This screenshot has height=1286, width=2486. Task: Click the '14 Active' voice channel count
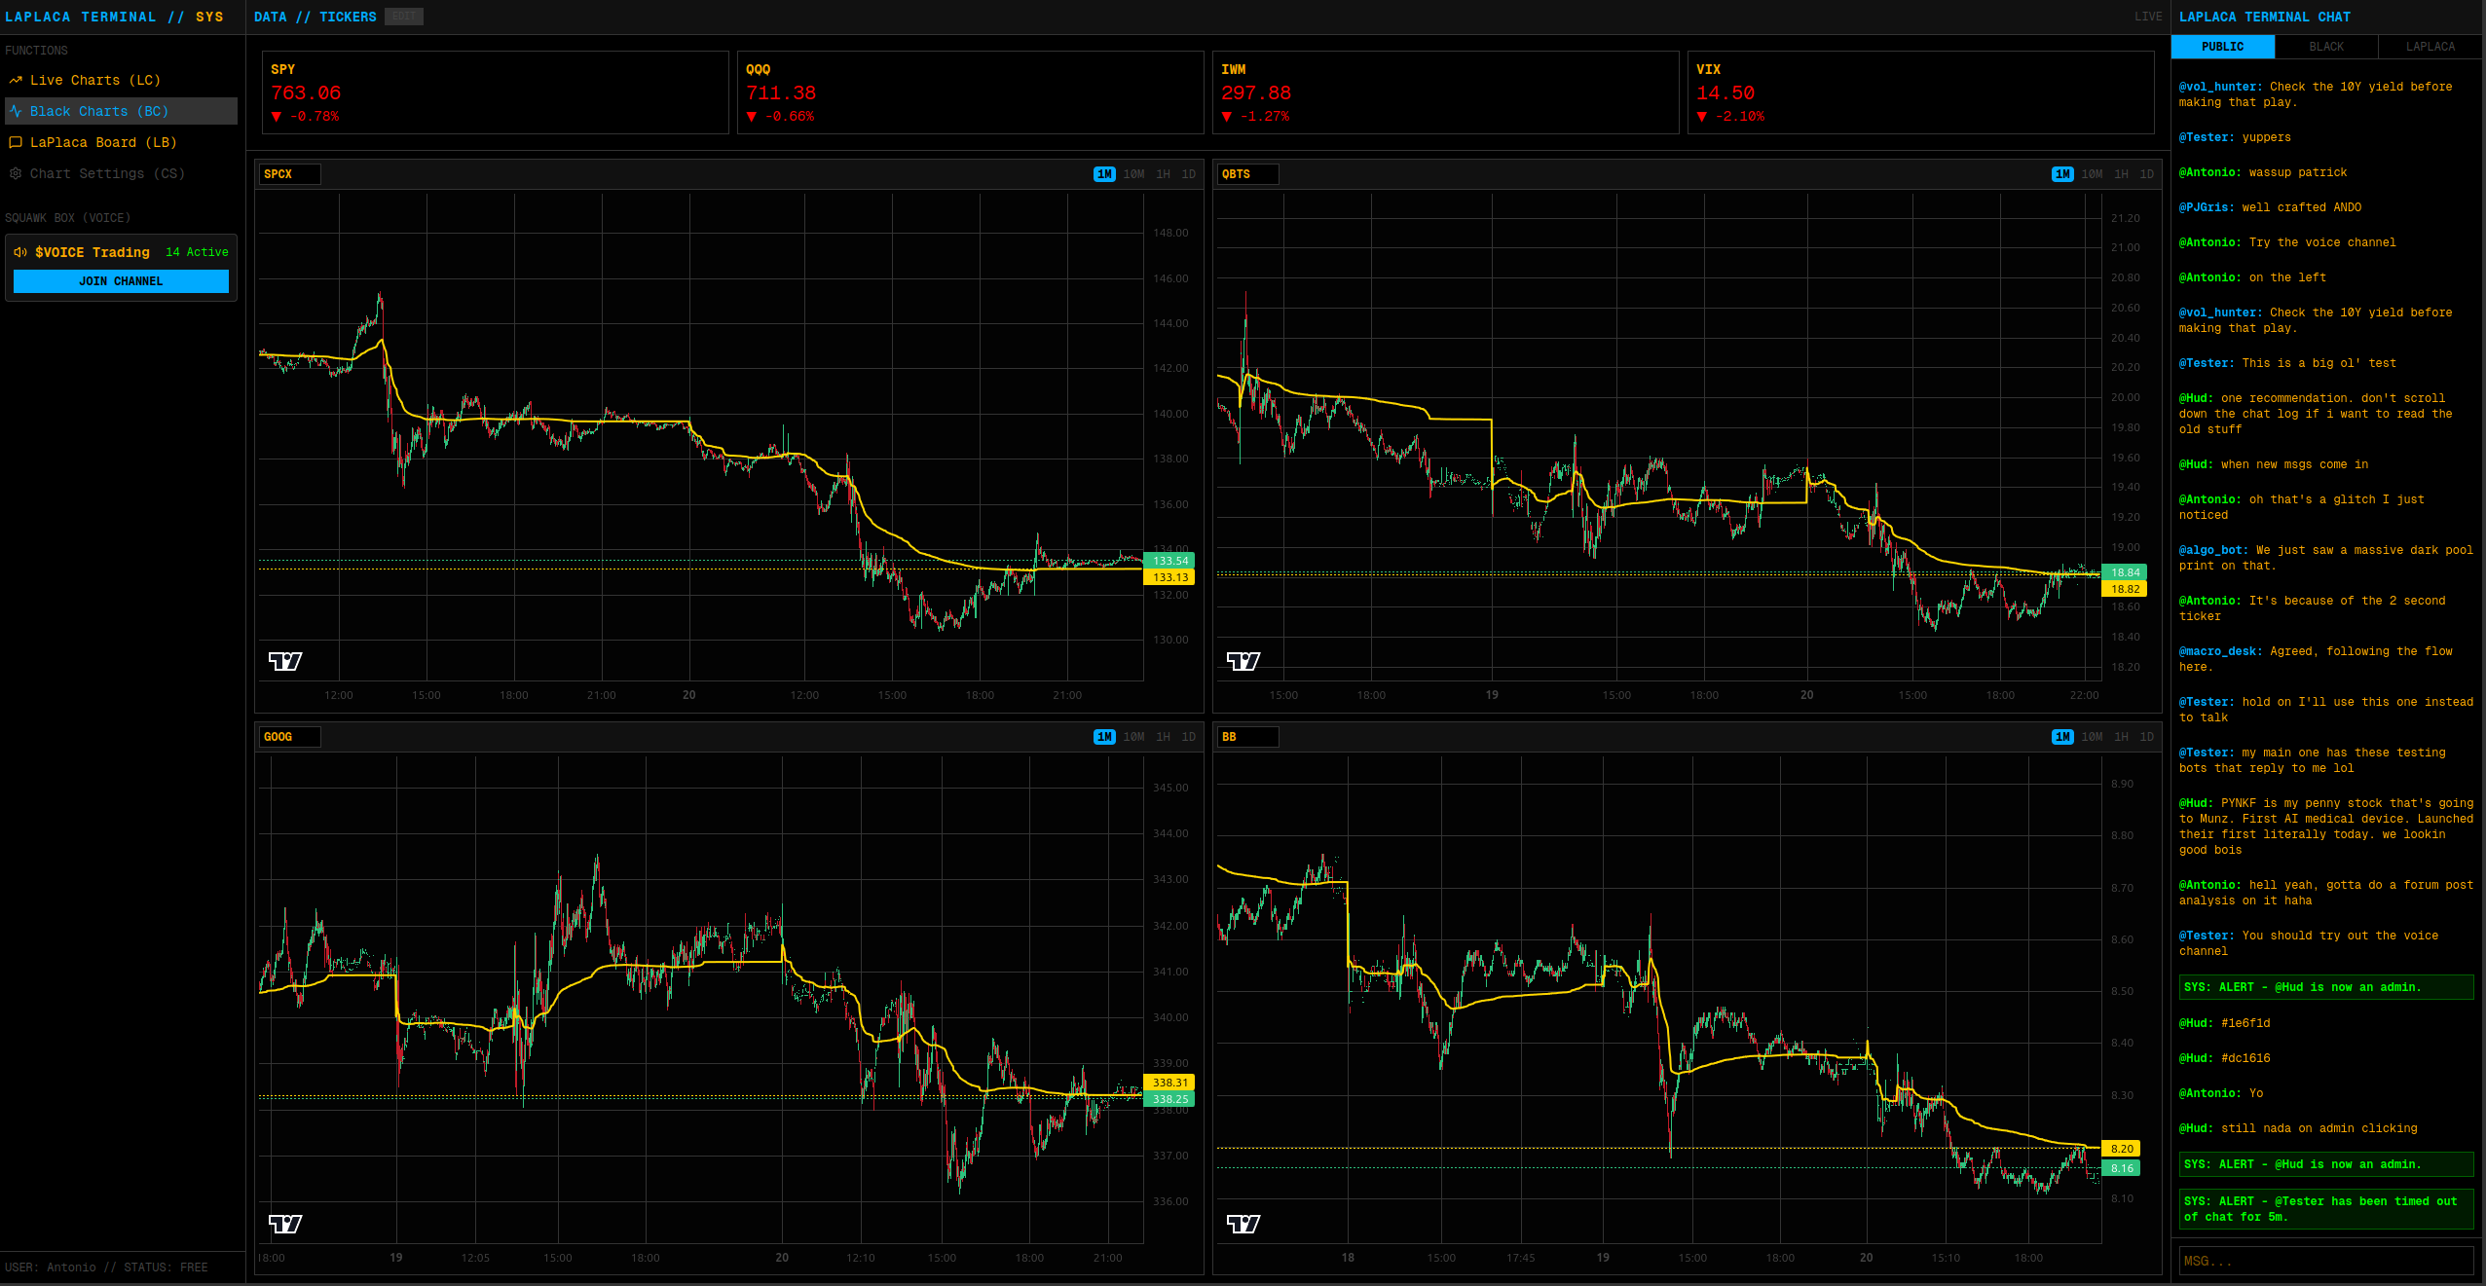point(197,252)
